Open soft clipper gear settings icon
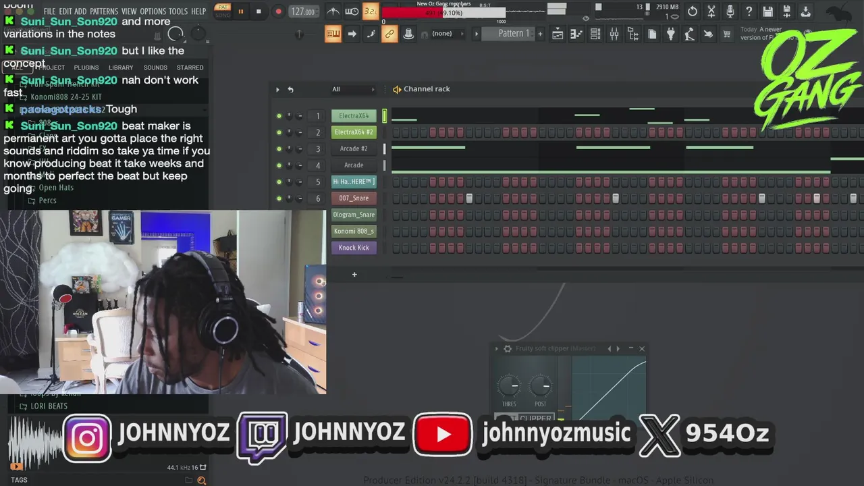This screenshot has height=486, width=864. 508,349
